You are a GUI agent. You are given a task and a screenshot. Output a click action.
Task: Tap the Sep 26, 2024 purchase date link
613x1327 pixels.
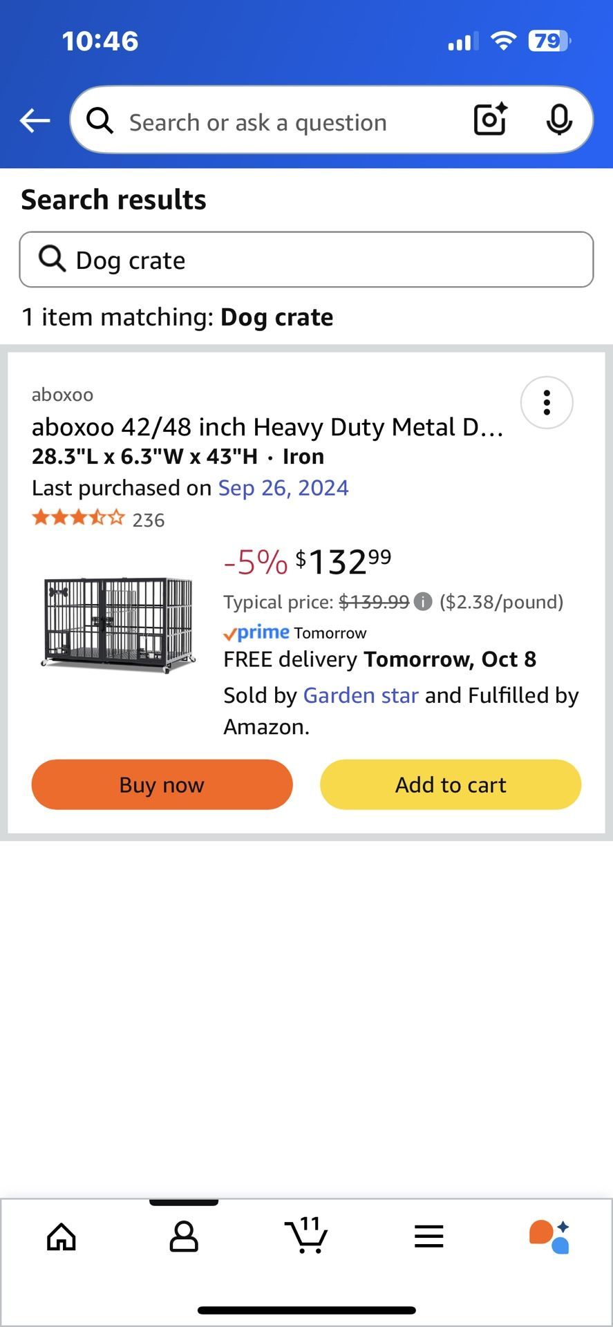tap(283, 488)
